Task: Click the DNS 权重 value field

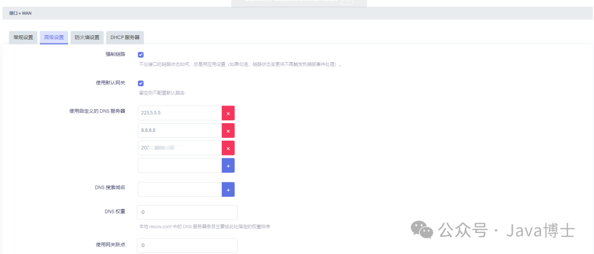Action: [x=187, y=212]
